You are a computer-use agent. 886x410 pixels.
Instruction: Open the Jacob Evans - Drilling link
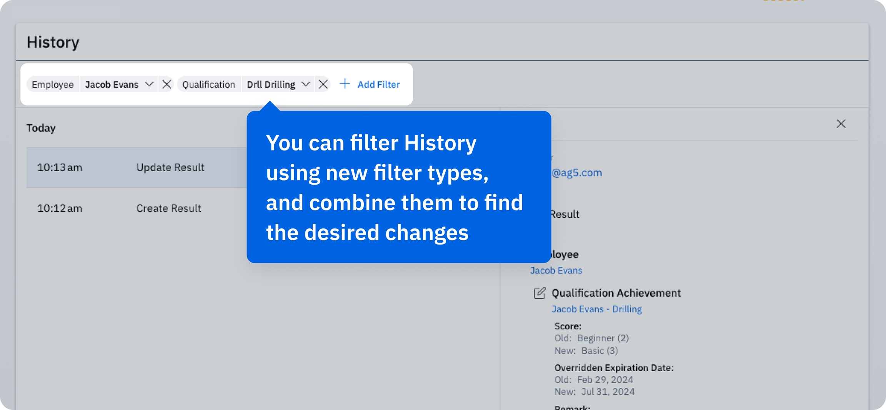point(596,309)
